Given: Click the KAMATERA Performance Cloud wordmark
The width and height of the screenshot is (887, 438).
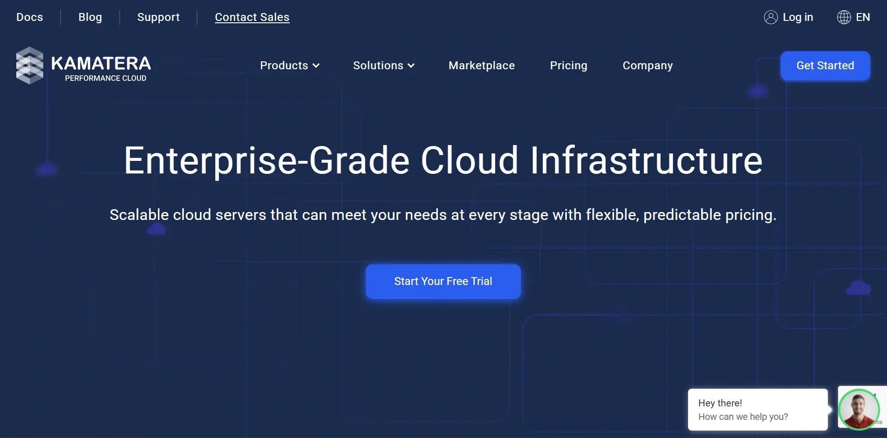Looking at the screenshot, I should (x=101, y=68).
